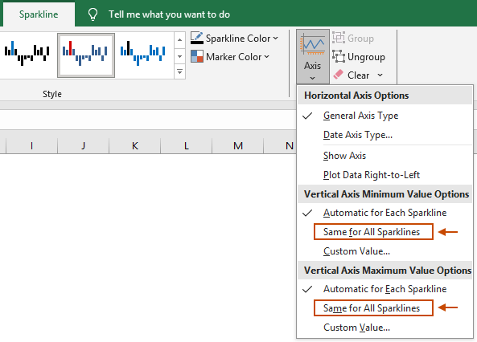Select the black sparkline style thumbnail
This screenshot has height=342, width=477.
pos(27,54)
